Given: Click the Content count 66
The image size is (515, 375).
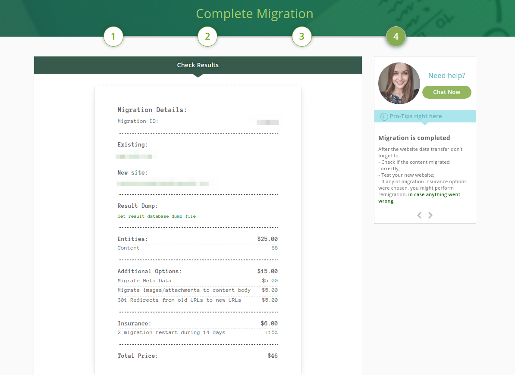Looking at the screenshot, I should 275,248.
